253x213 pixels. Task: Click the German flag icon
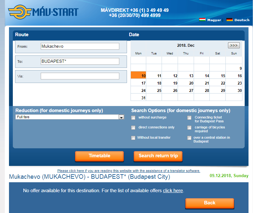[229, 20]
